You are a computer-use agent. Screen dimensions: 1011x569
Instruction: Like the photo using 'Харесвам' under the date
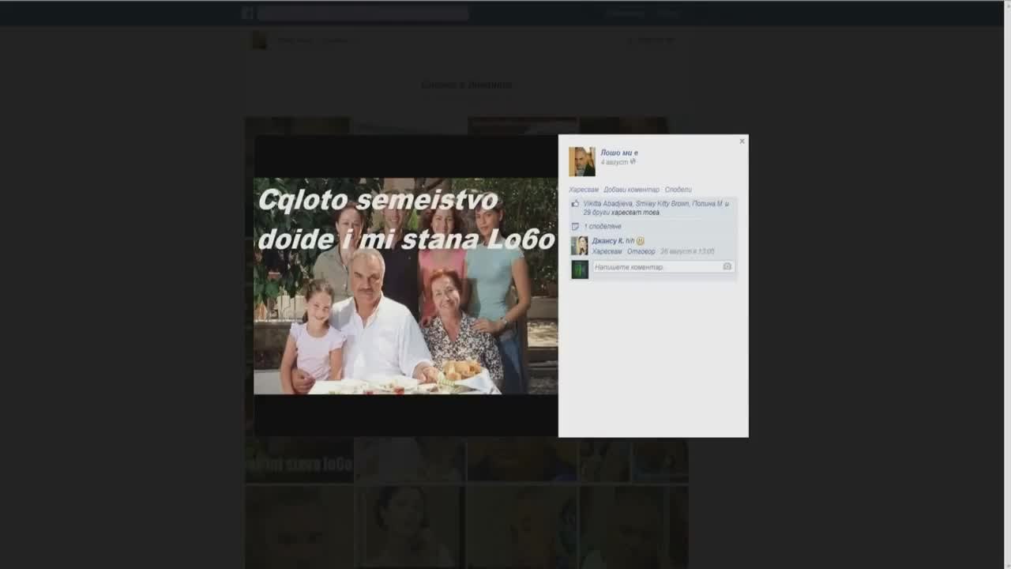pyautogui.click(x=584, y=190)
